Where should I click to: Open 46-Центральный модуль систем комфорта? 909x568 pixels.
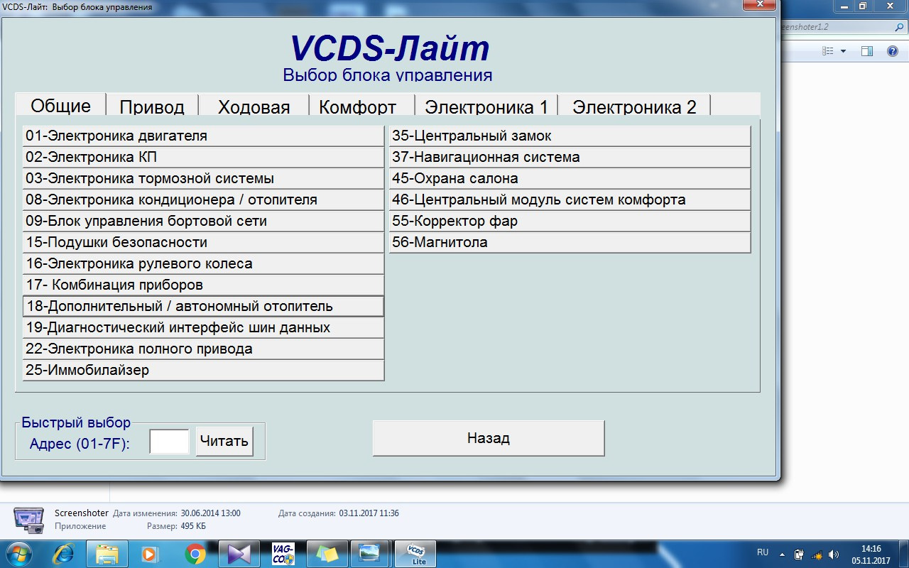[570, 200]
